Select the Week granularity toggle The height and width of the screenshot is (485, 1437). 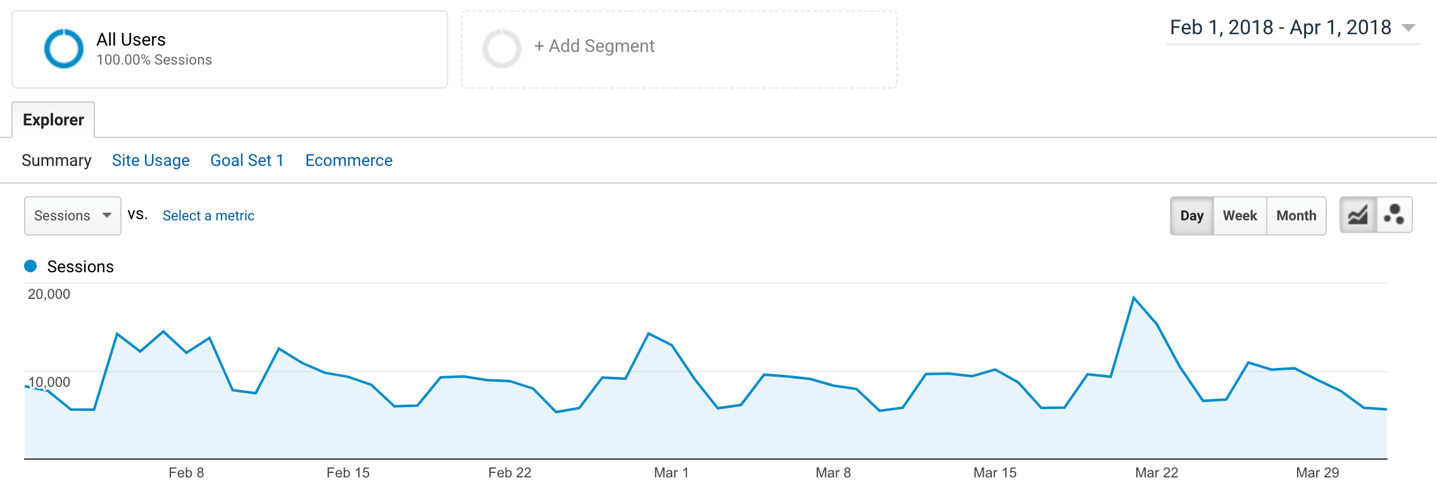tap(1239, 216)
